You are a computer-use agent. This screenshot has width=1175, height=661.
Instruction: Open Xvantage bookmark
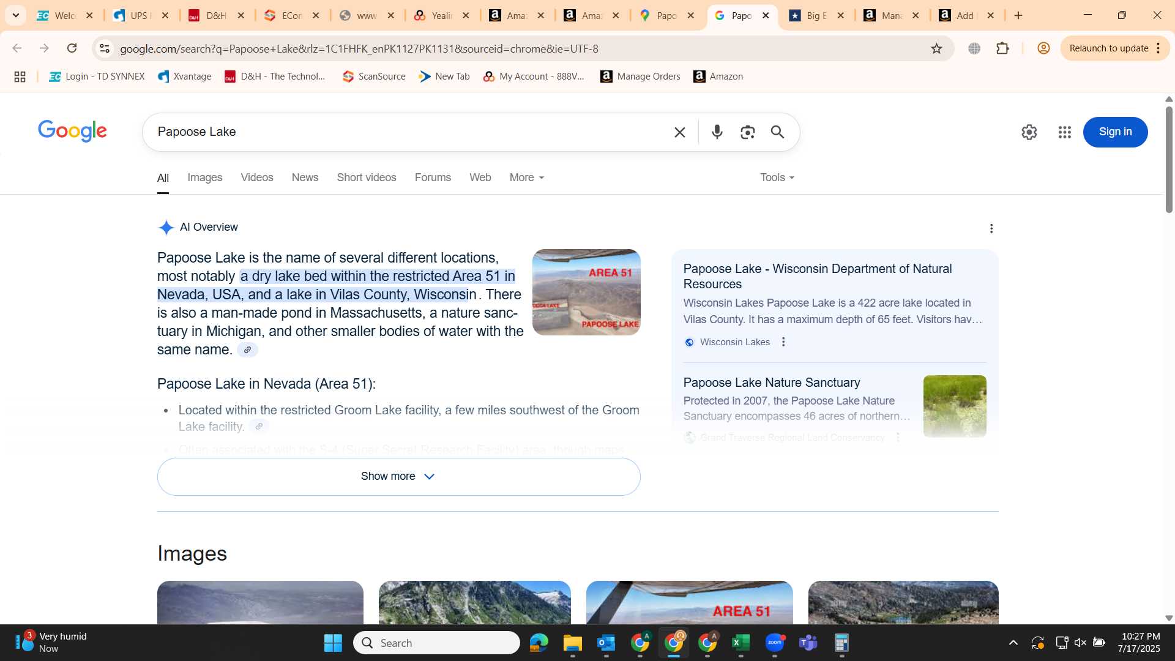click(x=184, y=77)
